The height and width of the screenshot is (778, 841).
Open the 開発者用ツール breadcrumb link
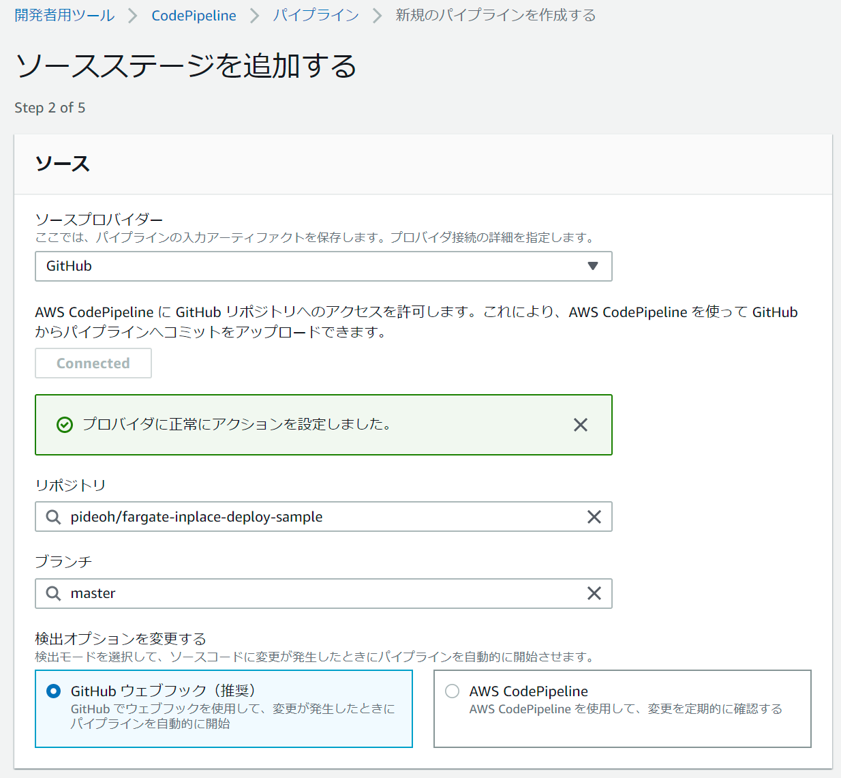point(65,15)
